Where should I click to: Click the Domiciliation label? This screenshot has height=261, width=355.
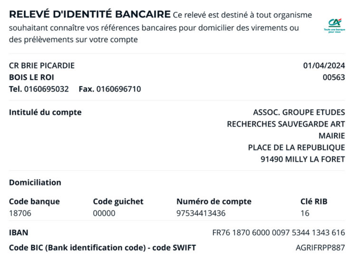35,182
